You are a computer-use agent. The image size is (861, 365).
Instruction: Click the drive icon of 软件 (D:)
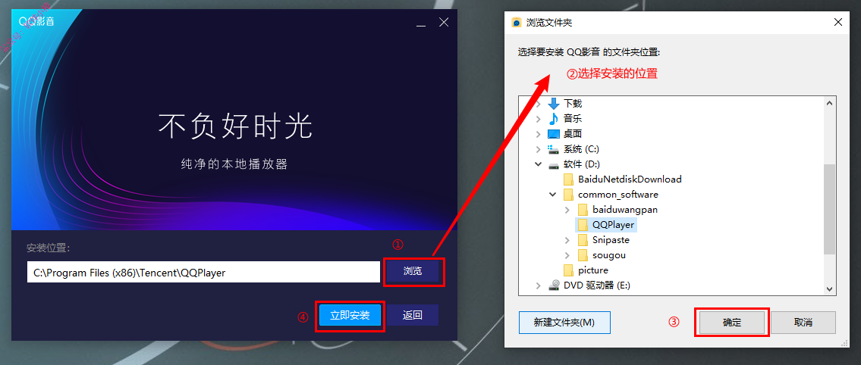[554, 164]
